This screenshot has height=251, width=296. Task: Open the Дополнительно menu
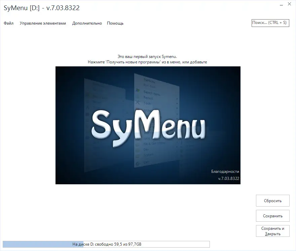87,23
